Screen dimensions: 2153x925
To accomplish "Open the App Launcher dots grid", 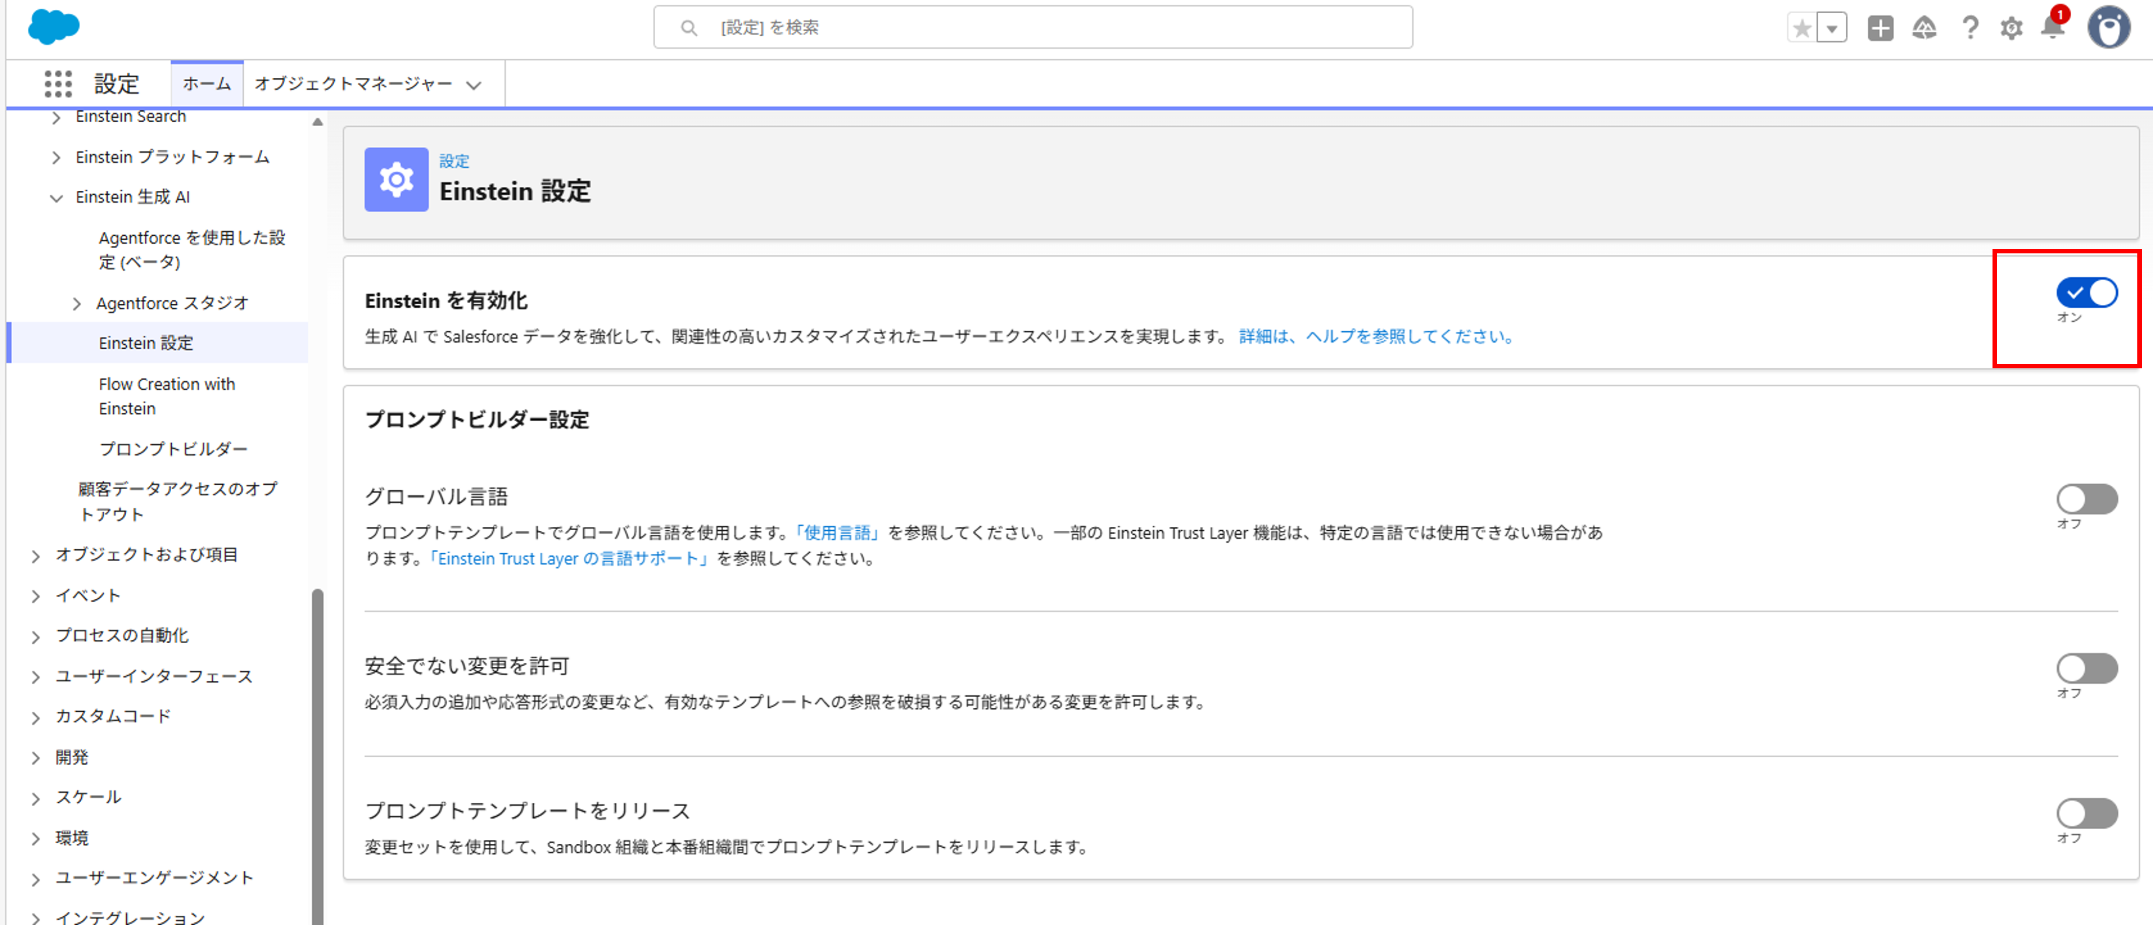I will click(58, 84).
